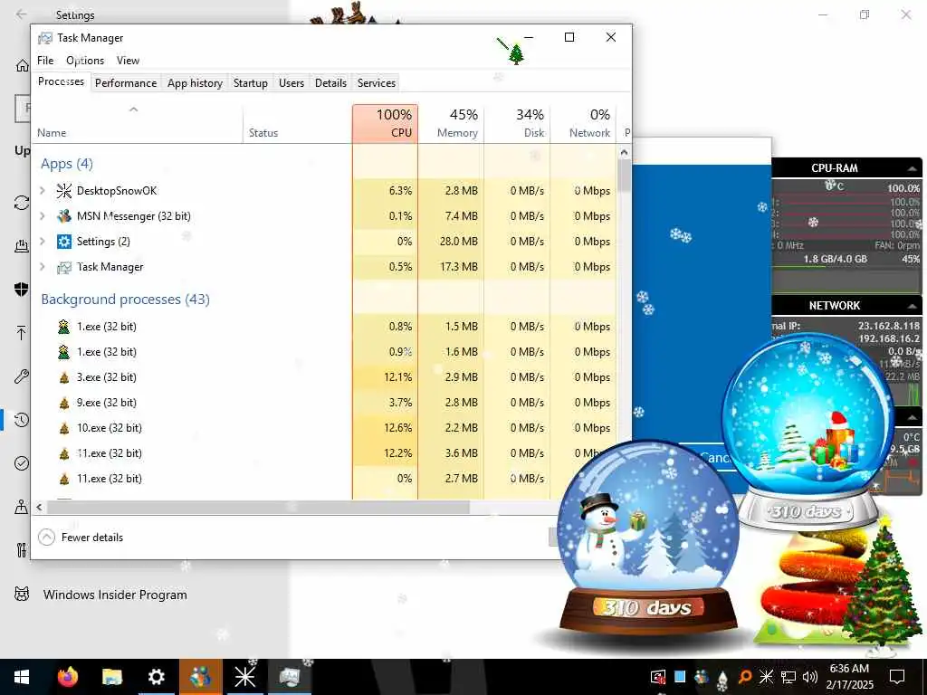Switch to the Details tab
This screenshot has height=695, width=927.
pyautogui.click(x=330, y=82)
